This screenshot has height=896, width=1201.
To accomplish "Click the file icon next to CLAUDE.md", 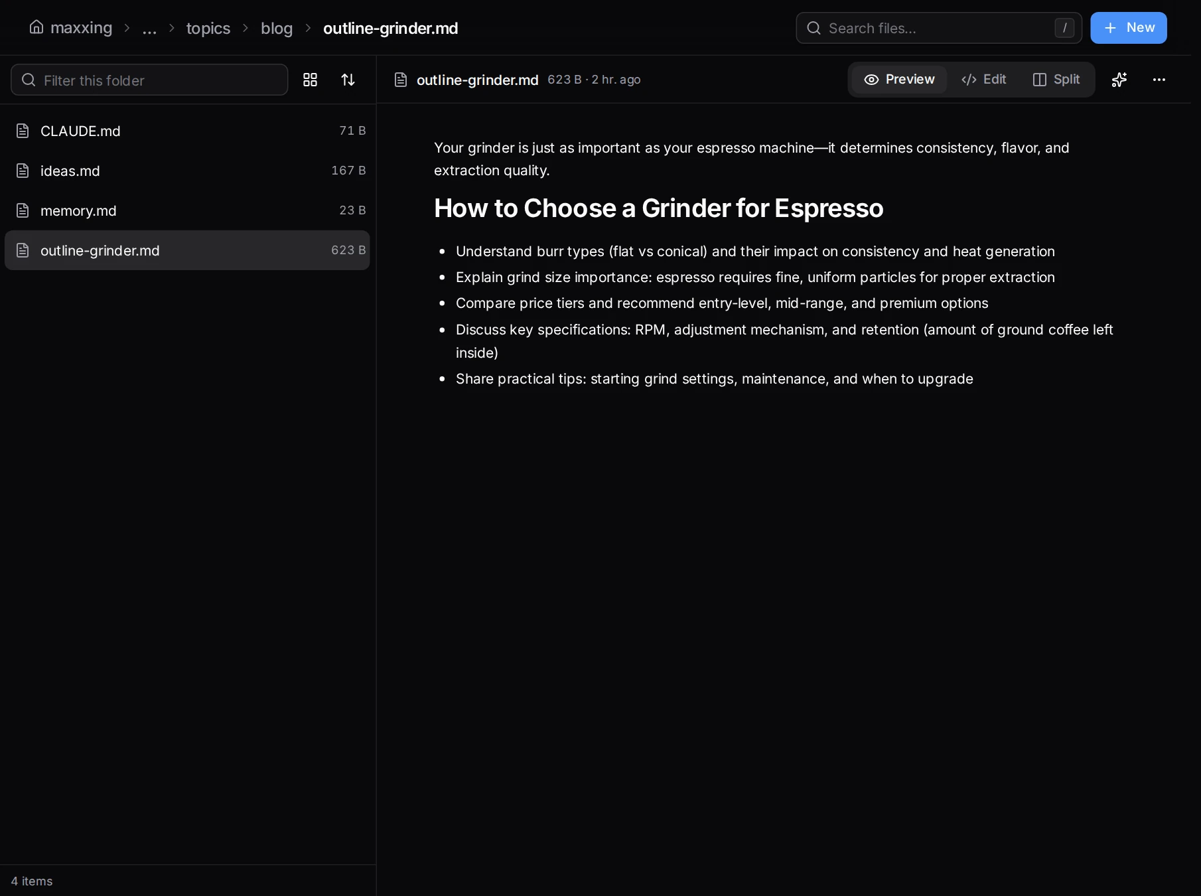I will pos(23,131).
